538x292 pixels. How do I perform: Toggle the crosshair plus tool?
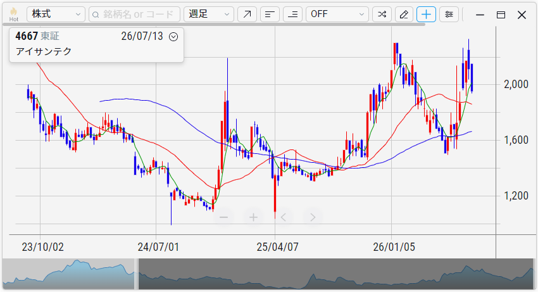(426, 14)
